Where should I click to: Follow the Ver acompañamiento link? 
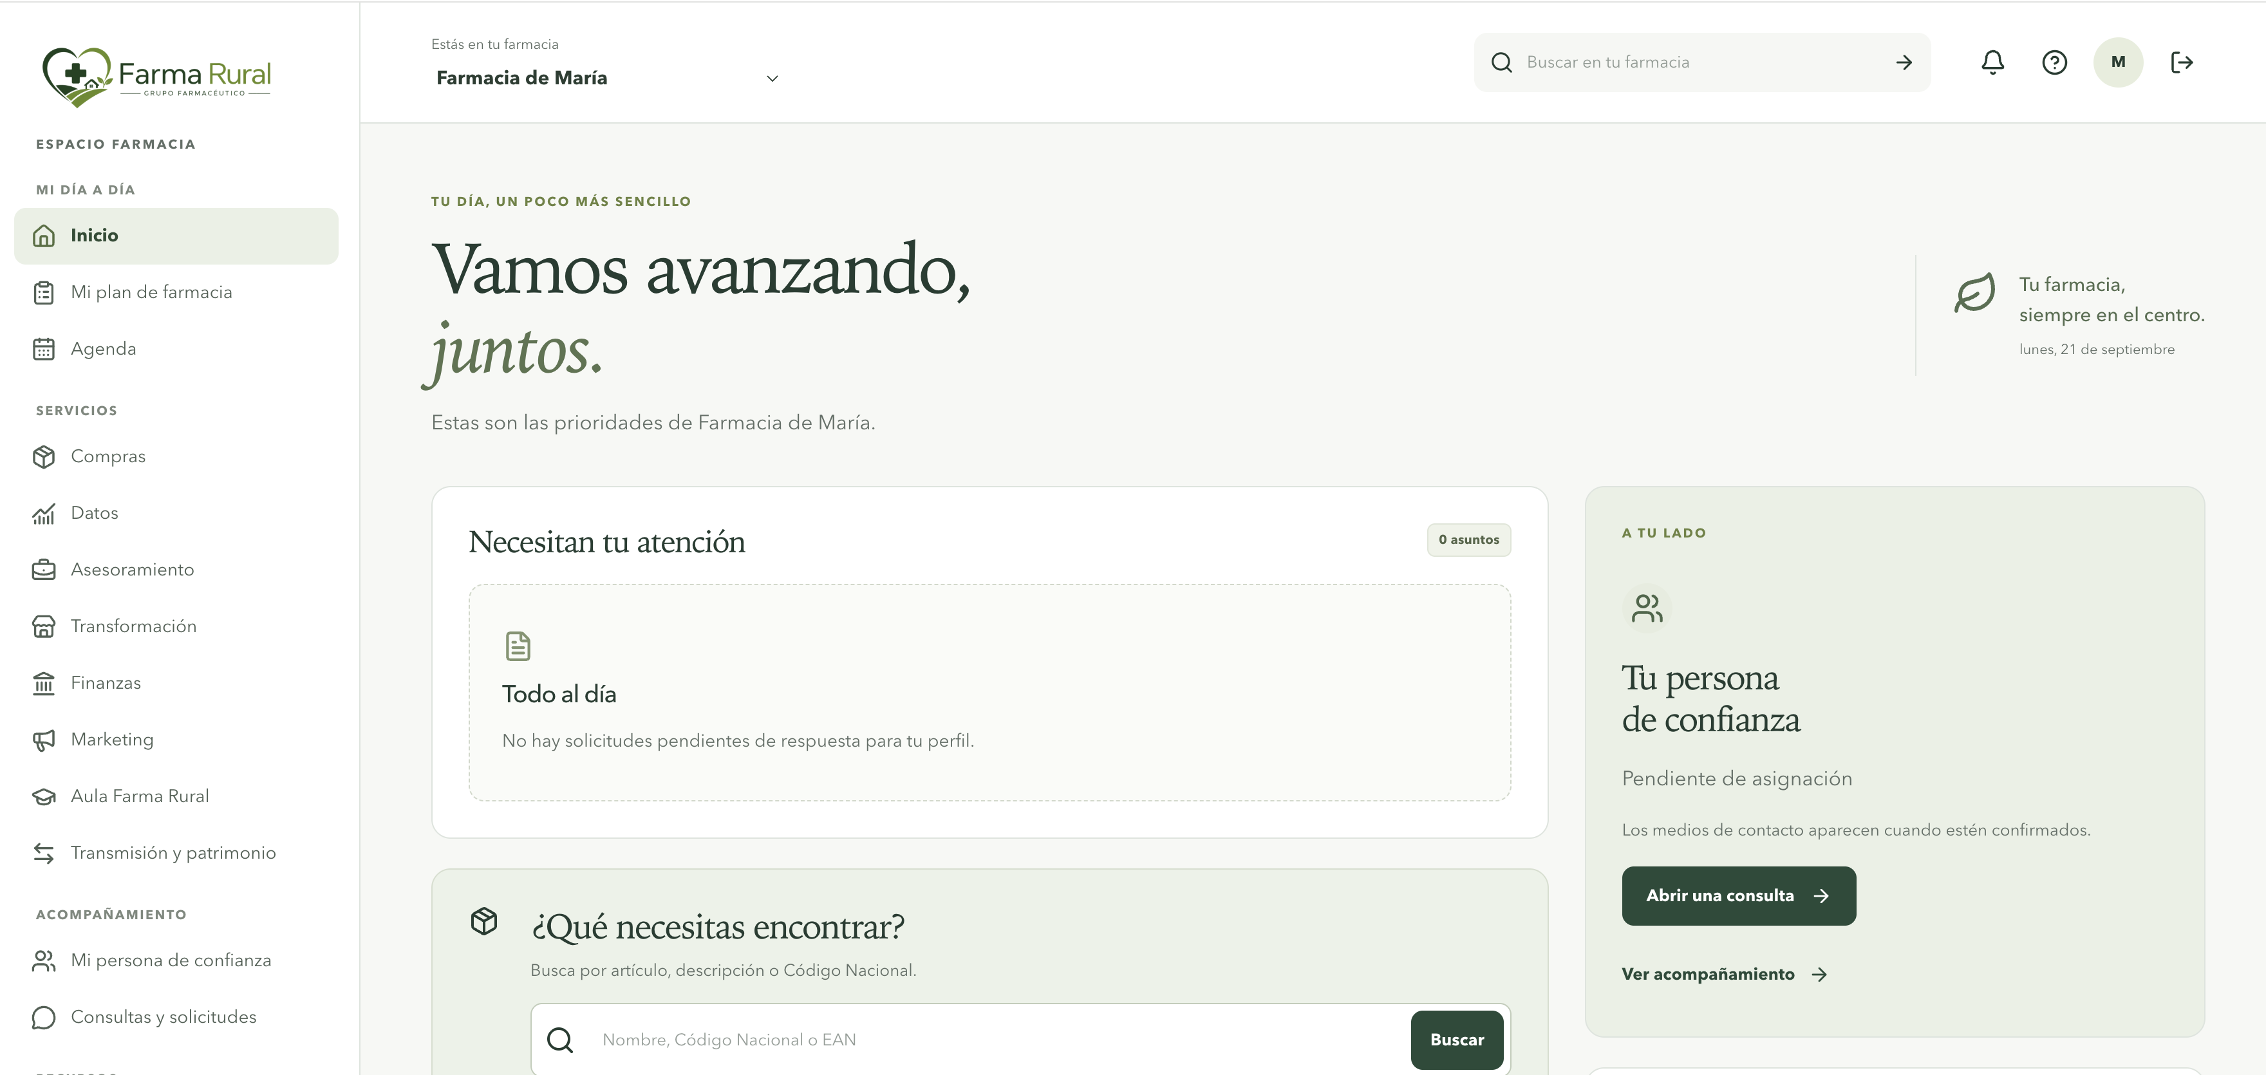point(1724,974)
